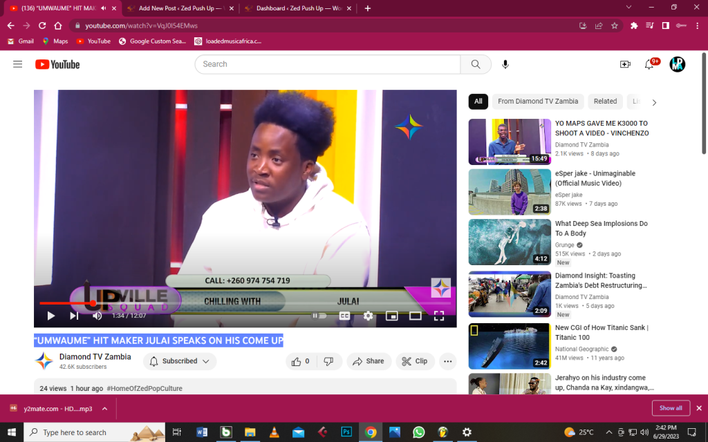The width and height of the screenshot is (708, 442).
Task: Open Photoshop from taskbar
Action: tap(346, 432)
